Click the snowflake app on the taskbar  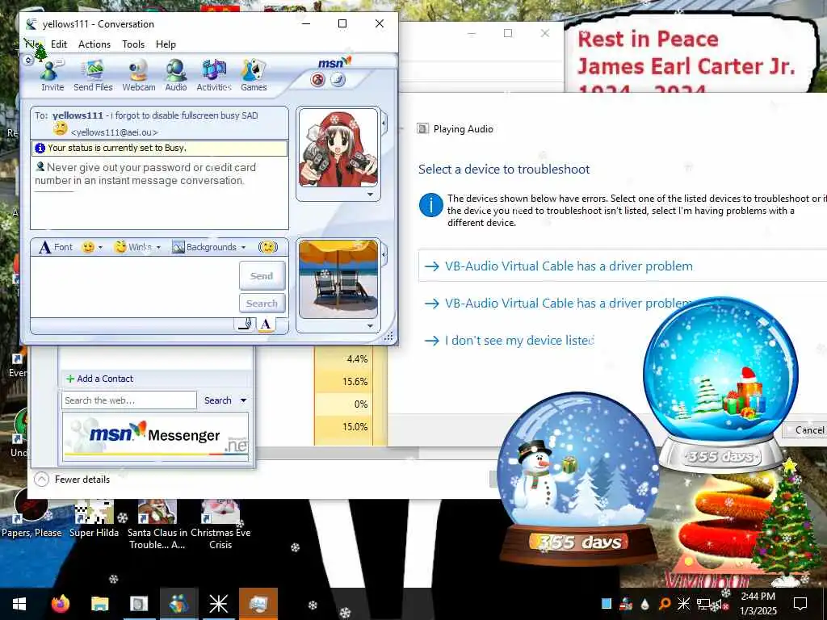tap(218, 604)
